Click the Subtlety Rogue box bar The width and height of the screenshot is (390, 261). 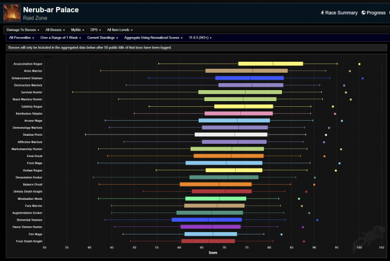point(243,106)
